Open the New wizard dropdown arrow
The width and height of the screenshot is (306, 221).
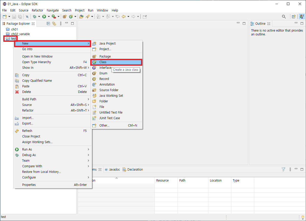pos(9,17)
